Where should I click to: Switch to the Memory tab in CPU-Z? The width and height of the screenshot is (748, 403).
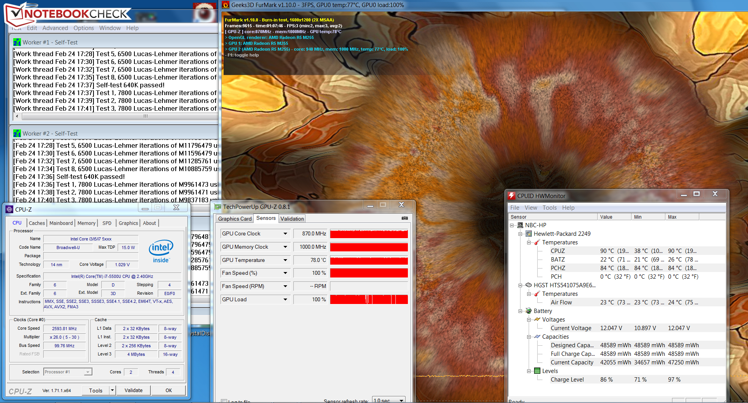coord(86,223)
